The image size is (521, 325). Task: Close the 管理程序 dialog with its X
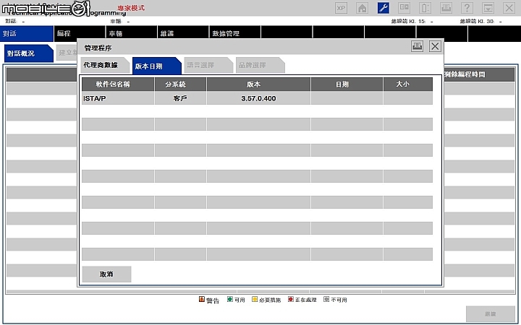coord(435,46)
